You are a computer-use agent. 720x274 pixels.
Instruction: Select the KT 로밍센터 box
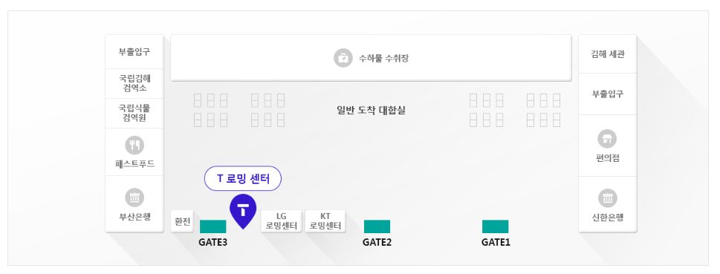click(x=325, y=221)
